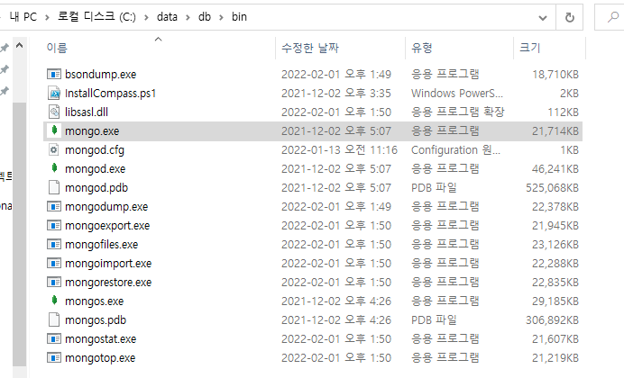Image resolution: width=624 pixels, height=378 pixels.
Task: Select the mongorestore.exe file name
Action: pyautogui.click(x=108, y=283)
